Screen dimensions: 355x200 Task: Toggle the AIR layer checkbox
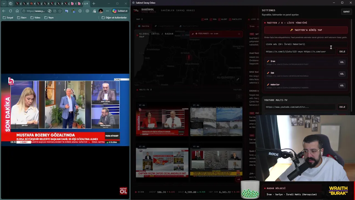click(x=203, y=19)
